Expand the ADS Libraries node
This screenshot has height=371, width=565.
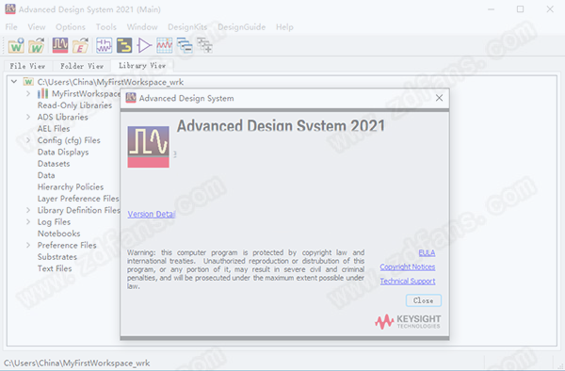click(x=28, y=117)
